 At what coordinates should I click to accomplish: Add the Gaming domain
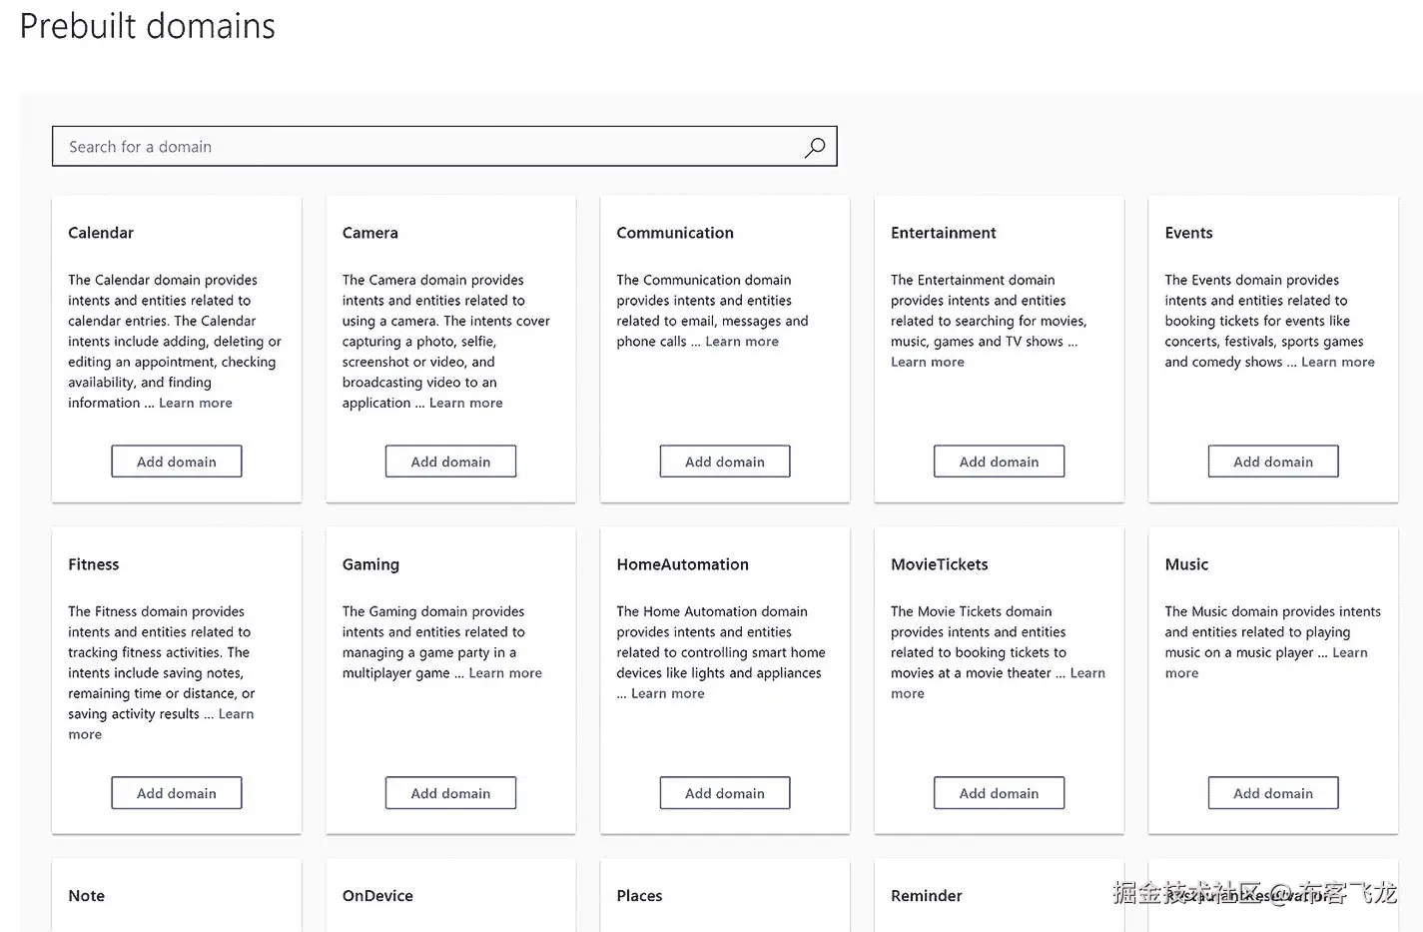pos(450,793)
